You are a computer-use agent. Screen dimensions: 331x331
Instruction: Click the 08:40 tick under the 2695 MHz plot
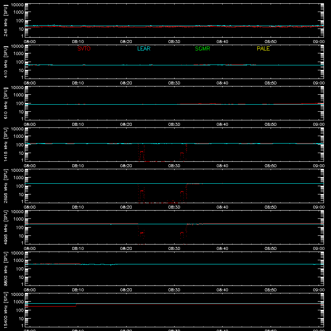point(222,207)
